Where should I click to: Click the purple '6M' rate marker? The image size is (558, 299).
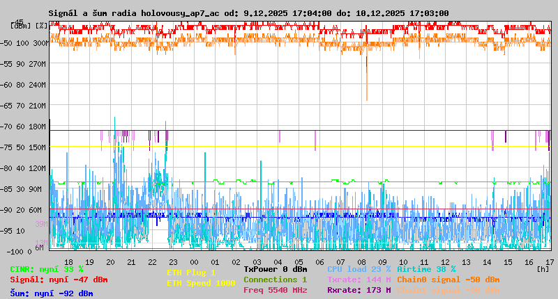[x=39, y=248]
